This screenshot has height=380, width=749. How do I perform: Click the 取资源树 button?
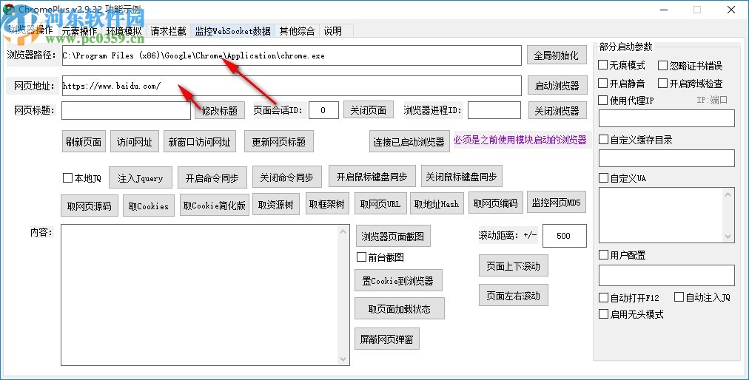pyautogui.click(x=275, y=205)
